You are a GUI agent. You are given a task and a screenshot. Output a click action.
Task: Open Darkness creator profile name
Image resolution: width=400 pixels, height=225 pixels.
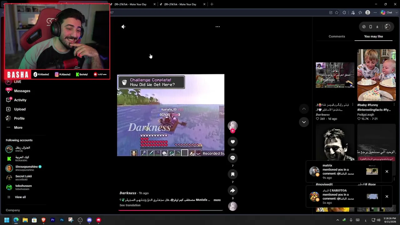[128, 193]
